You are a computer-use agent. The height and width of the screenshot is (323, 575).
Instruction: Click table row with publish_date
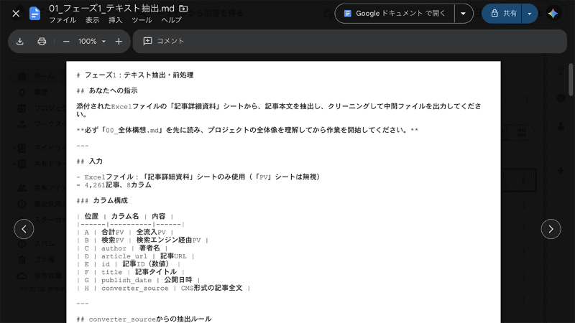pos(138,280)
